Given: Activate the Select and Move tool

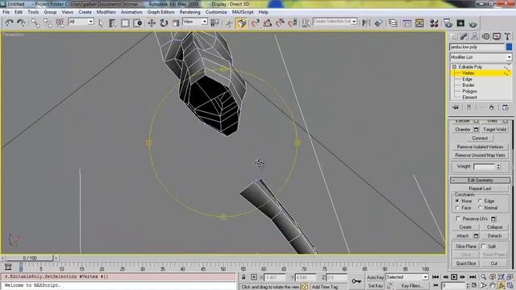Looking at the screenshot, I should (x=152, y=23).
